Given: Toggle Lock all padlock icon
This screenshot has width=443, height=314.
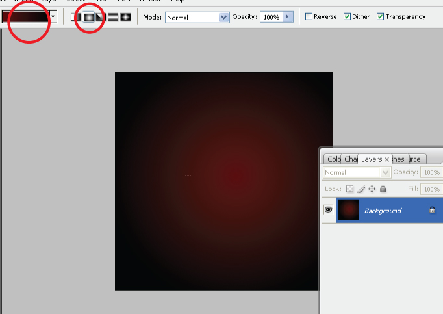Looking at the screenshot, I should click(383, 189).
